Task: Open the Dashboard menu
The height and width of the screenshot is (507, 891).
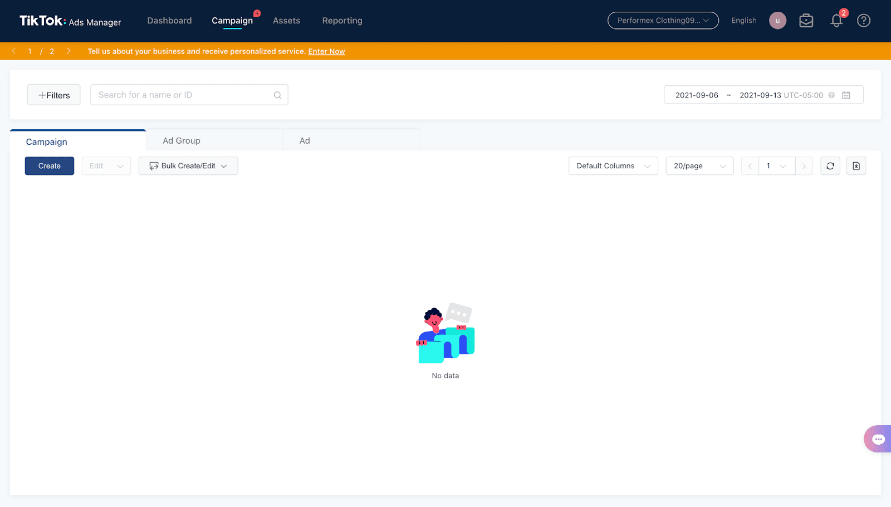Action: [169, 21]
